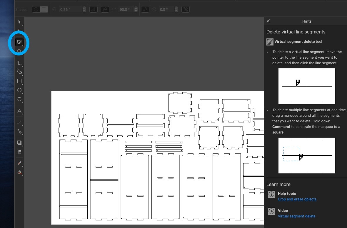This screenshot has width=347, height=228.
Task: Select the Polygon tool
Action: tap(19, 99)
